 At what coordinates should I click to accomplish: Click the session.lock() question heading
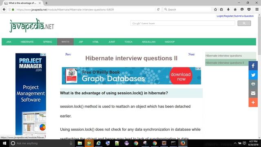(x=114, y=93)
